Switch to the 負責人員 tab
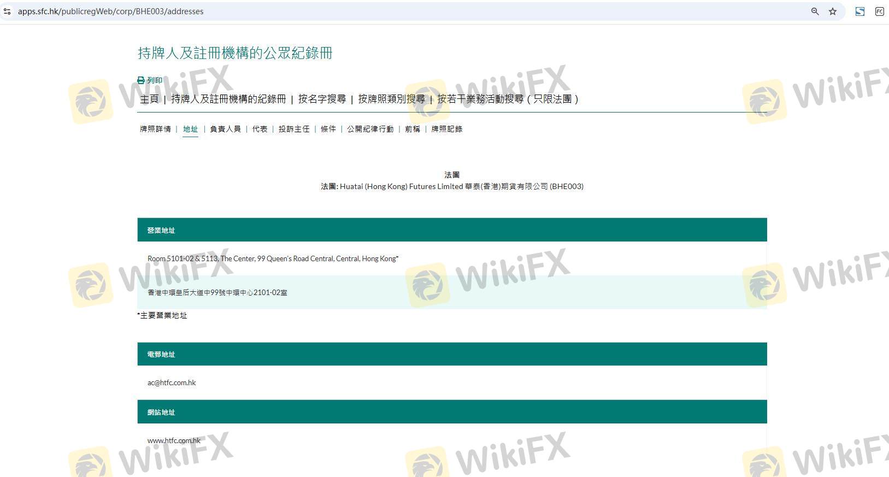 point(225,129)
